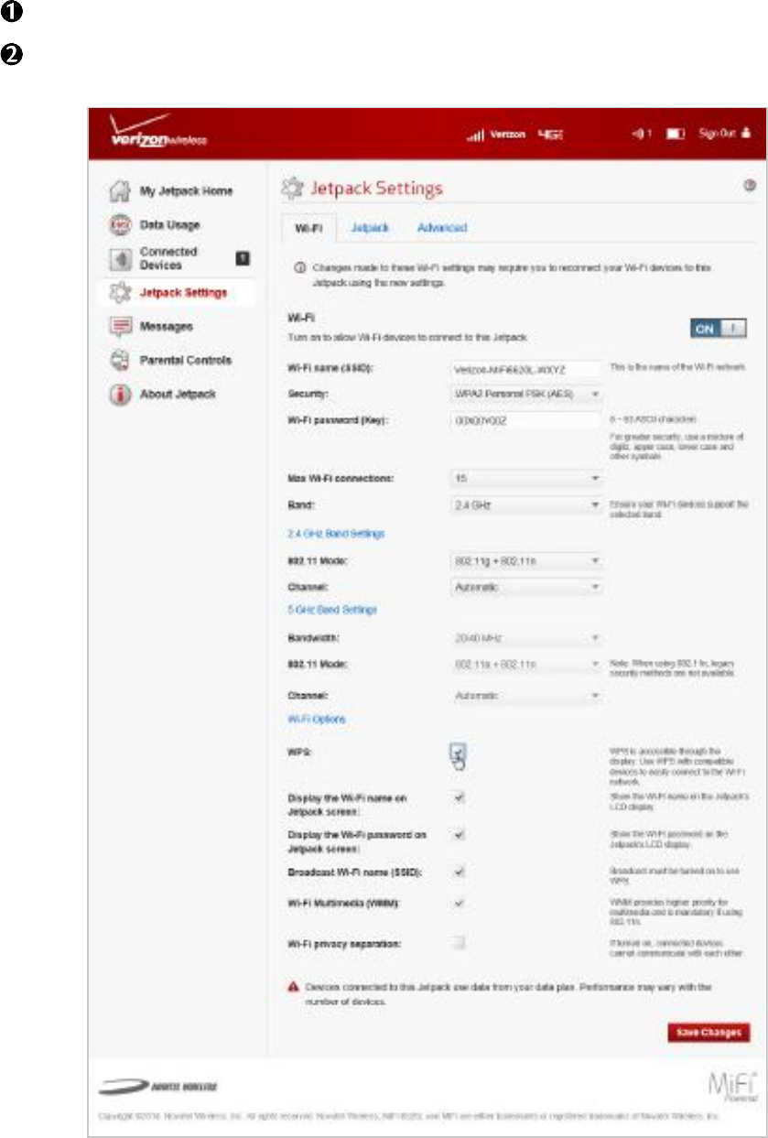The image size is (768, 1138).
Task: Click the Messages envelope icon
Action: pyautogui.click(x=119, y=327)
